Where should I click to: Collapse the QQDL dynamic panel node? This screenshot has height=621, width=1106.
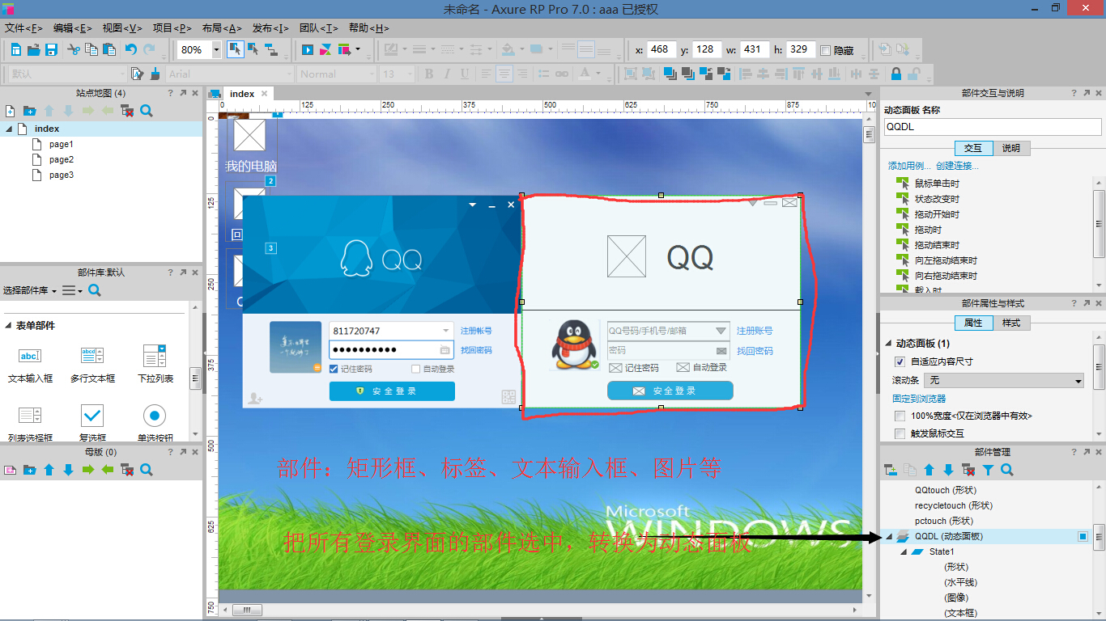point(890,536)
